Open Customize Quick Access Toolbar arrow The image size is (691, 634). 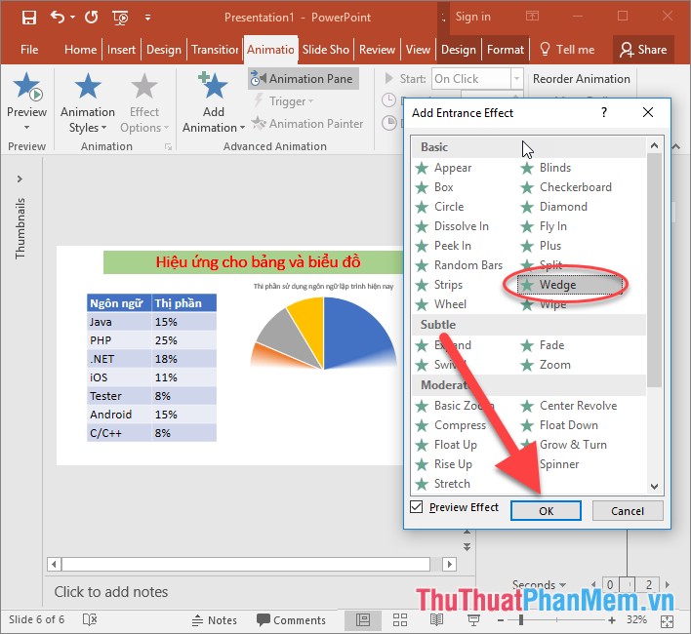coord(147,18)
